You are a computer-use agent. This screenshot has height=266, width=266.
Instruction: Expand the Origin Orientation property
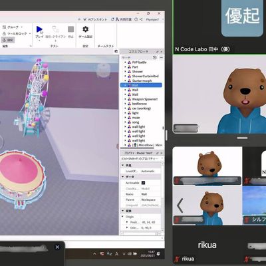tap(127, 227)
